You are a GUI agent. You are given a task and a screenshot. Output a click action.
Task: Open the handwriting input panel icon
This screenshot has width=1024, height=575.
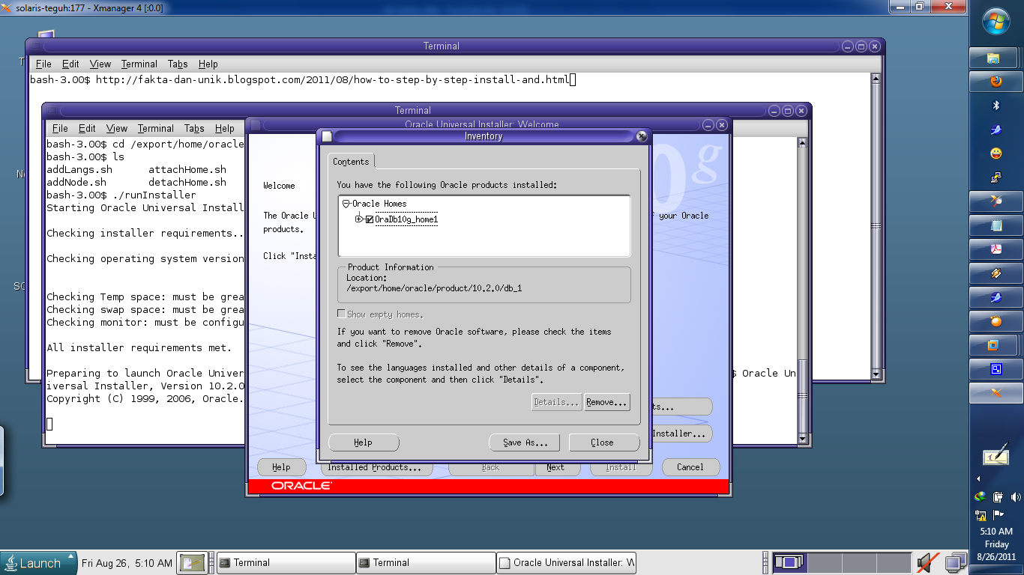tap(996, 454)
